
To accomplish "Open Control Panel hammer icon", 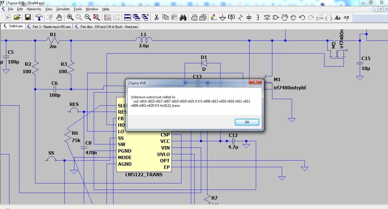I will click(39, 17).
